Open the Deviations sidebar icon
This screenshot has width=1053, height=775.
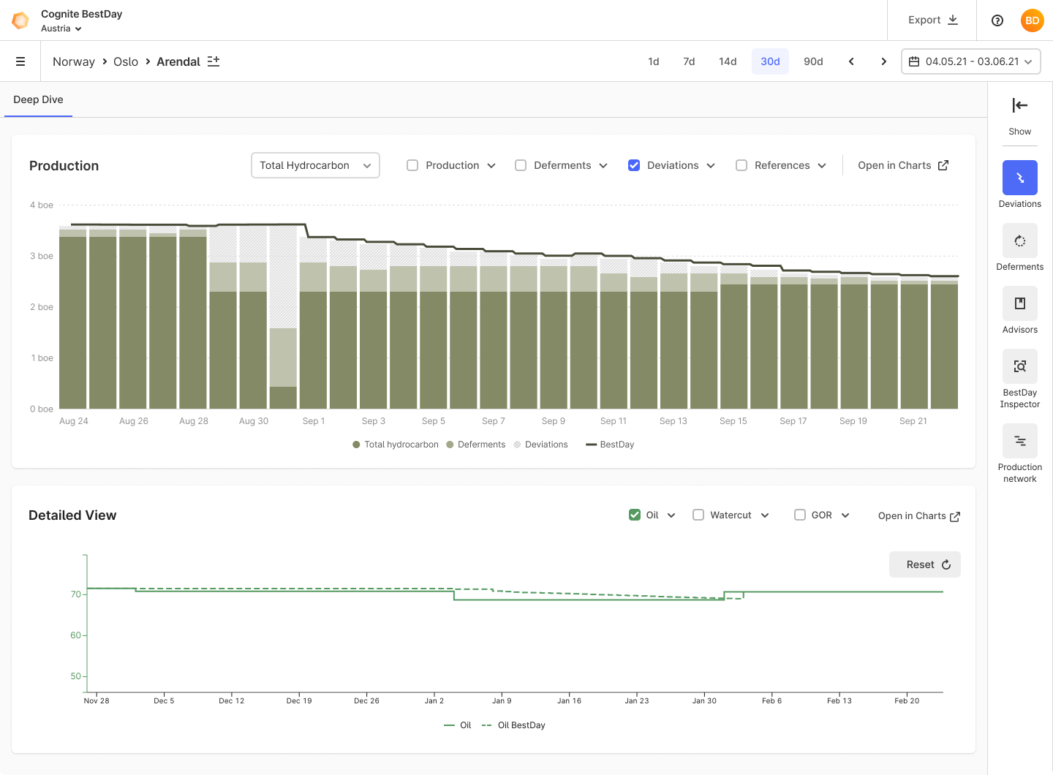[1020, 178]
